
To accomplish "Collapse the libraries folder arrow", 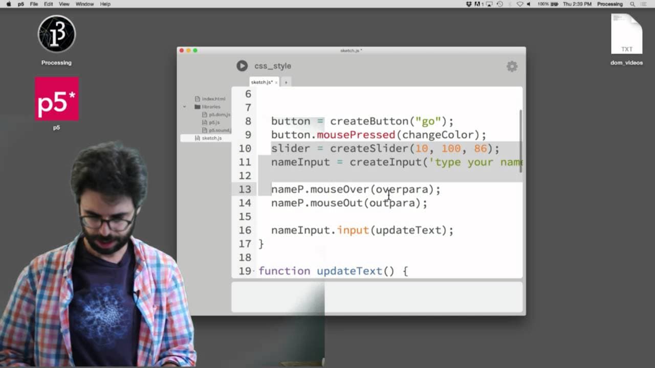I will point(184,107).
